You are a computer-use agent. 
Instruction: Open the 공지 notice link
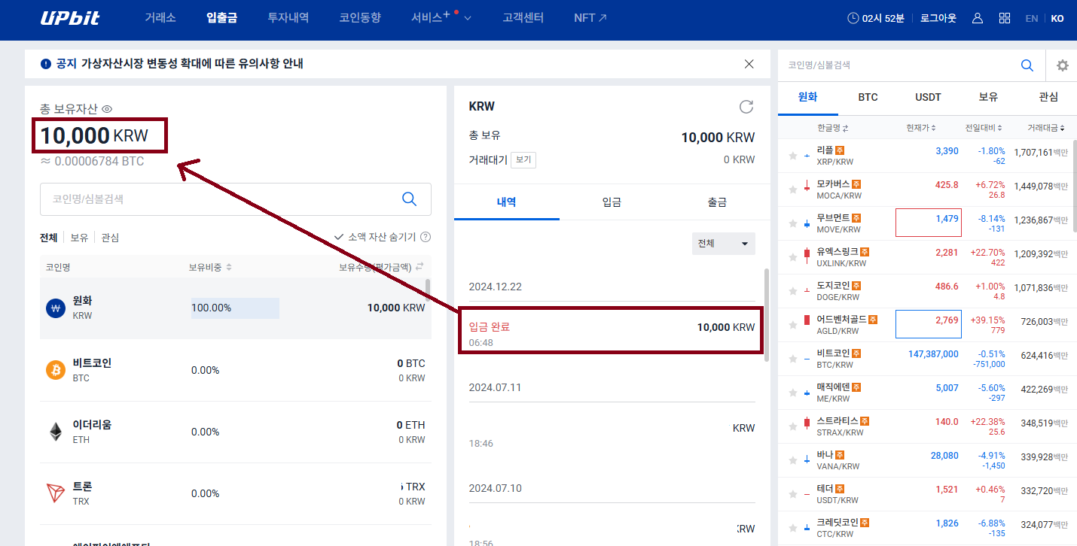pyautogui.click(x=179, y=64)
